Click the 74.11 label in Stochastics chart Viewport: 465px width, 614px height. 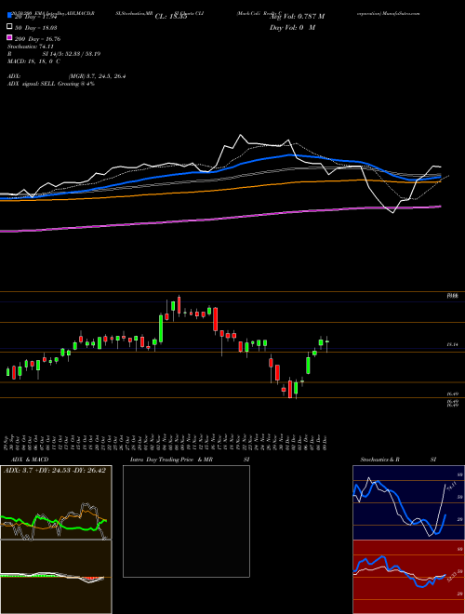[452, 487]
